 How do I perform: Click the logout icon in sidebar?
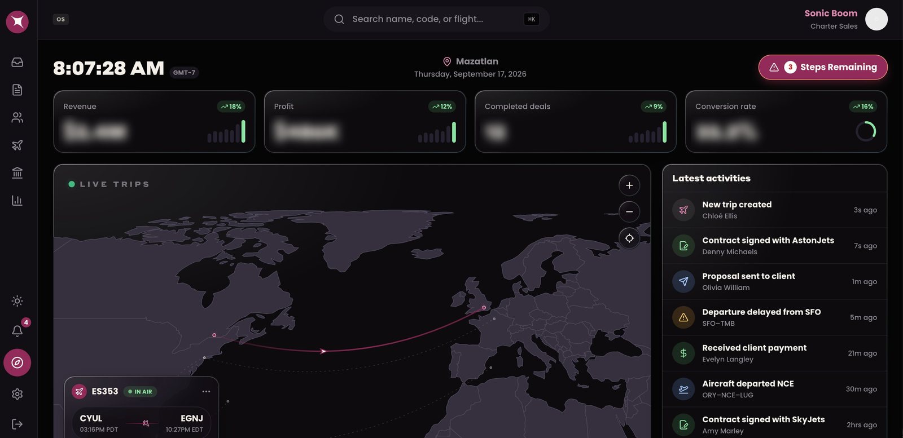[x=17, y=424]
